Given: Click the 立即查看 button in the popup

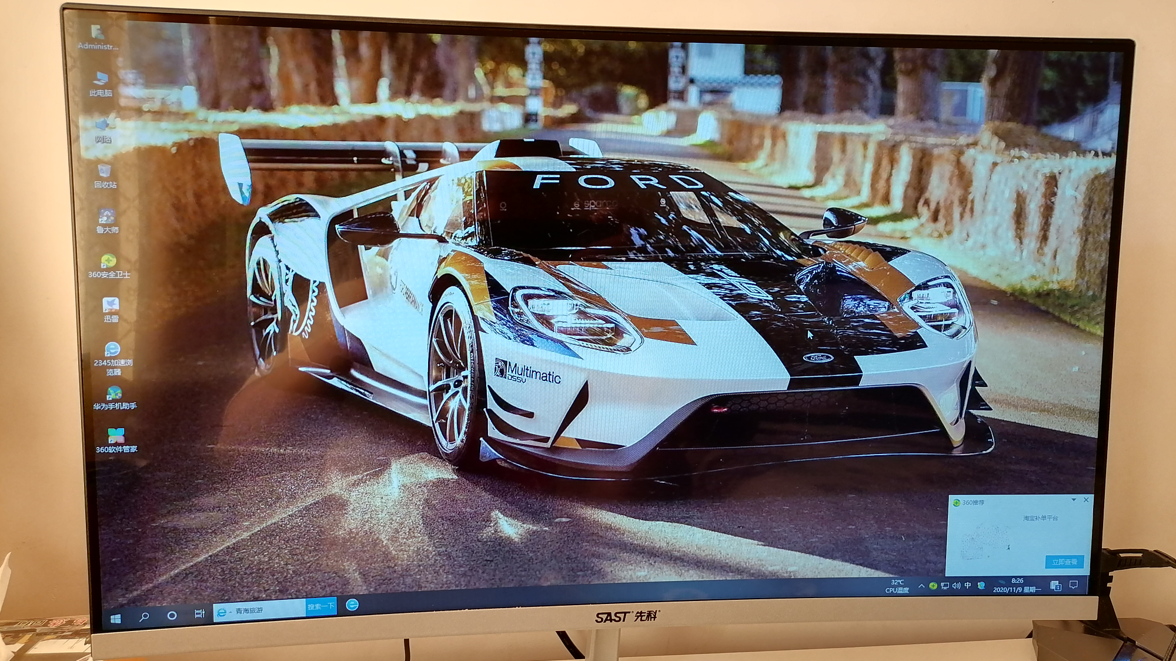Looking at the screenshot, I should pos(1064,562).
